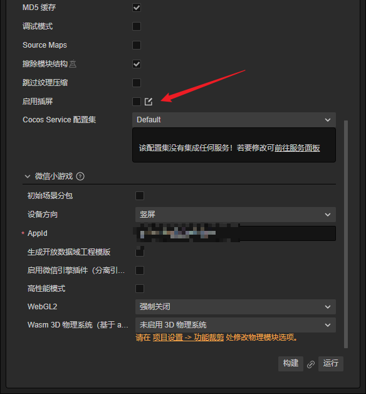This screenshot has width=366, height=394.
Task: Collapse the 微信小游戏 section
Action: tap(28, 176)
